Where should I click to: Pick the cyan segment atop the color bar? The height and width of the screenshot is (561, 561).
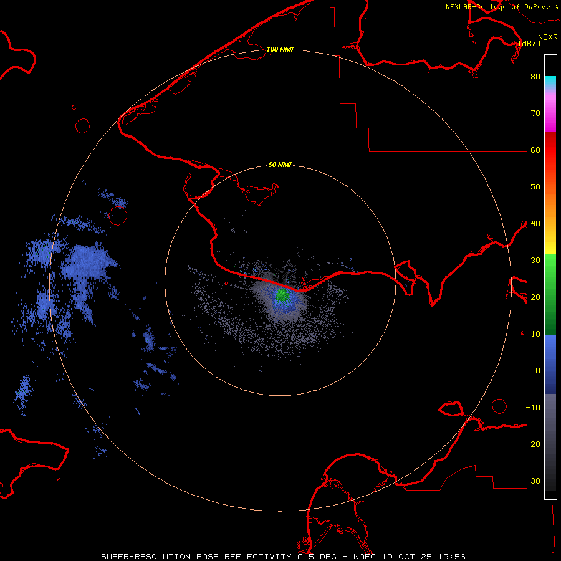550,82
